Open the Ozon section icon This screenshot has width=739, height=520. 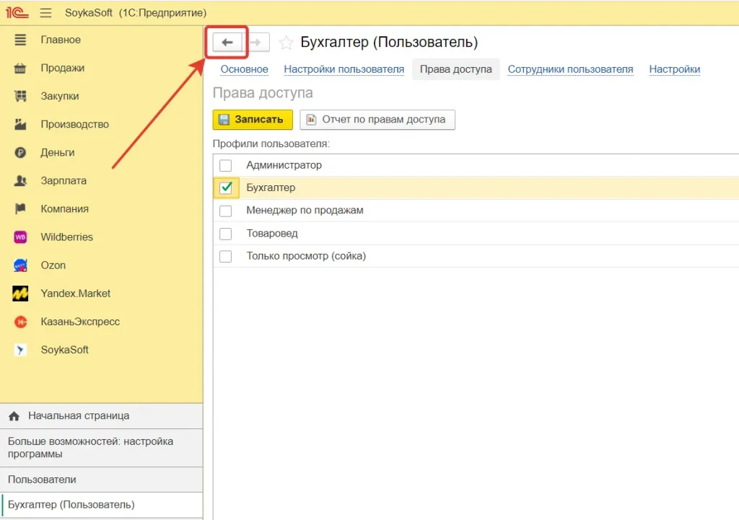point(20,265)
